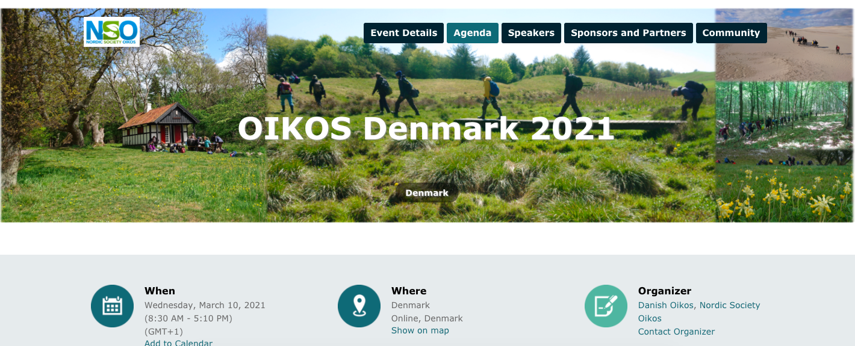Click the calendar icon beside When
Viewport: 855px width, 346px height.
pos(112,306)
